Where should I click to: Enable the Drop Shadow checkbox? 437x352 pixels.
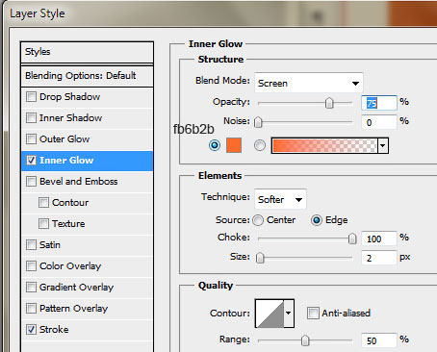(x=31, y=96)
